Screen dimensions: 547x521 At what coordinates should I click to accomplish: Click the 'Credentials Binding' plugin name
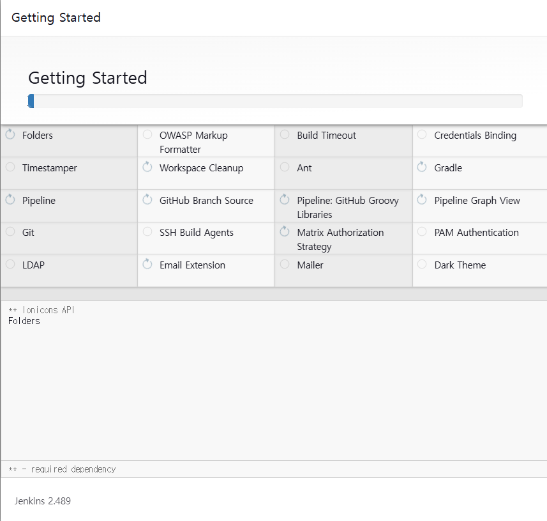pos(475,136)
